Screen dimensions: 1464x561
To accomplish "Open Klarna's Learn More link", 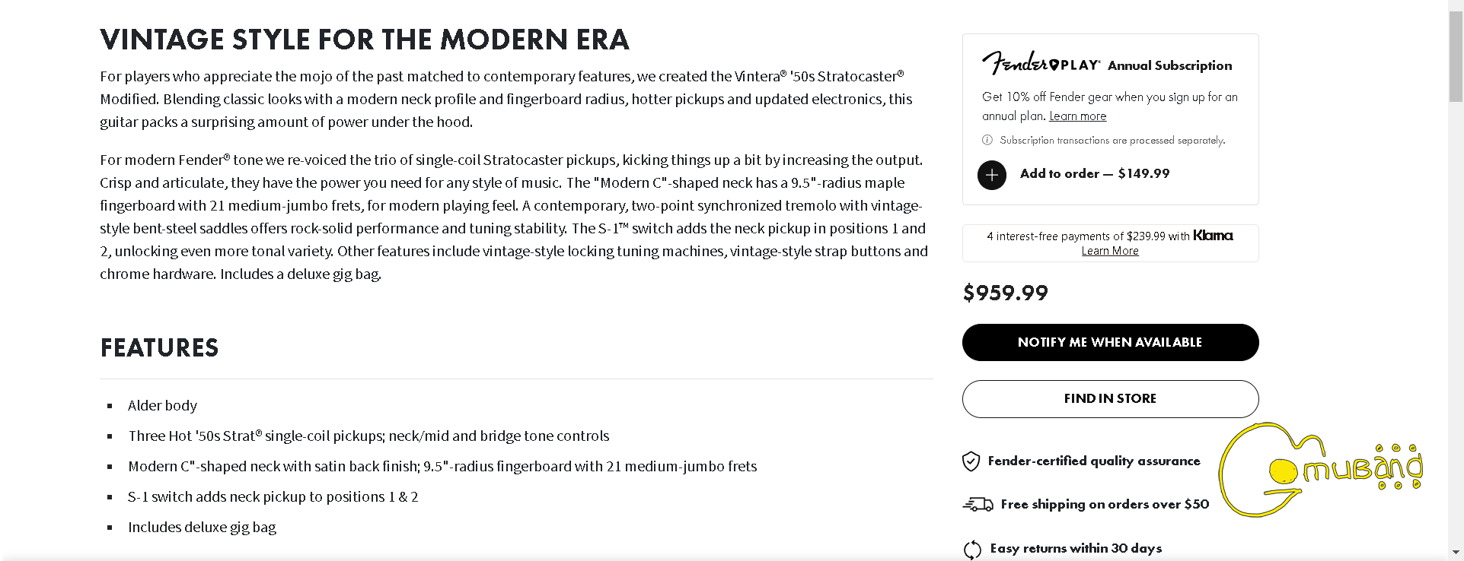I will [x=1110, y=251].
